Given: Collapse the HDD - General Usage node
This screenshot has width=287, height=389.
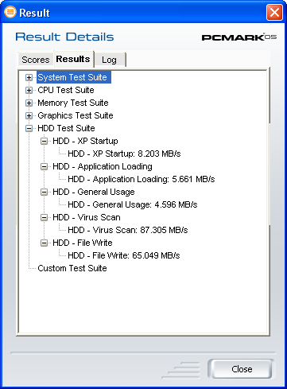Looking at the screenshot, I should click(44, 192).
